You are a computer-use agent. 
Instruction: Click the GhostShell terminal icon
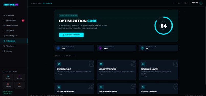(4, 31)
